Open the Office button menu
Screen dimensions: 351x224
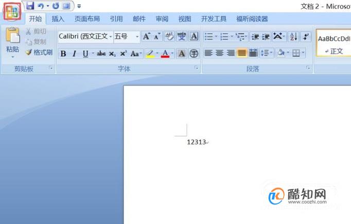pos(12,11)
